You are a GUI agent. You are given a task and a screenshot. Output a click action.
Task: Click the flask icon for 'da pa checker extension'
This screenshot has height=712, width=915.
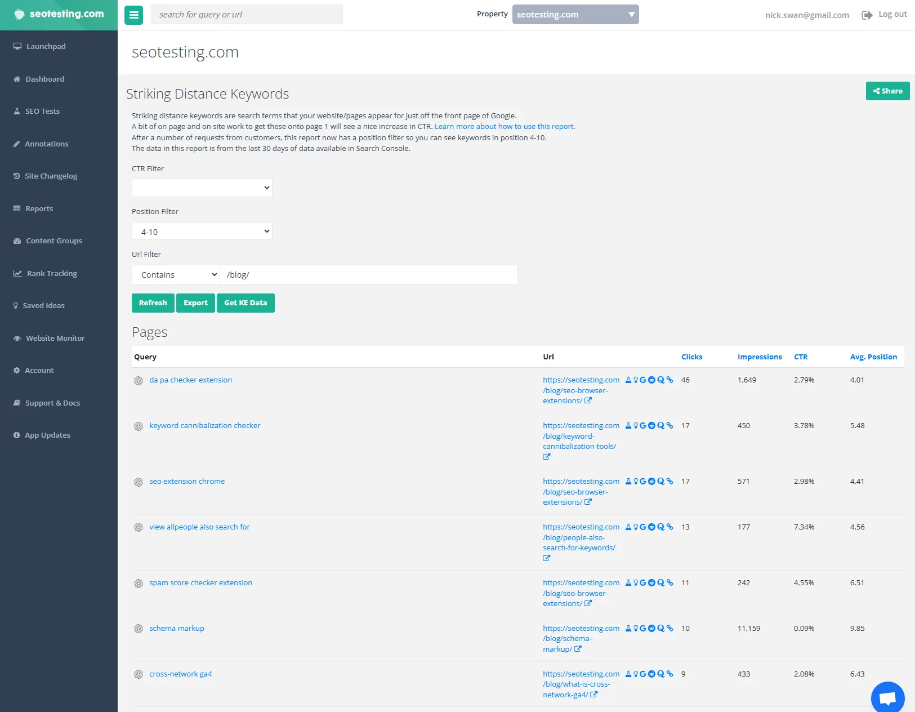click(x=628, y=380)
